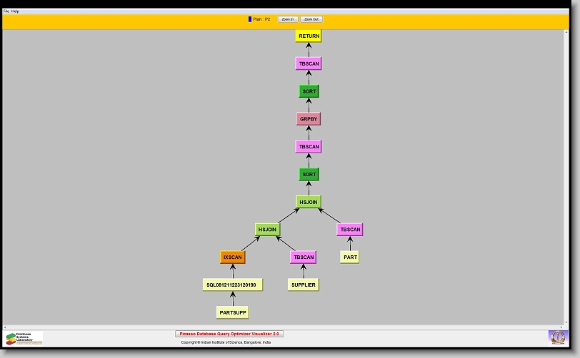Click the HSJOIN node above IXSCAN
Image resolution: width=580 pixels, height=358 pixels.
click(x=267, y=230)
